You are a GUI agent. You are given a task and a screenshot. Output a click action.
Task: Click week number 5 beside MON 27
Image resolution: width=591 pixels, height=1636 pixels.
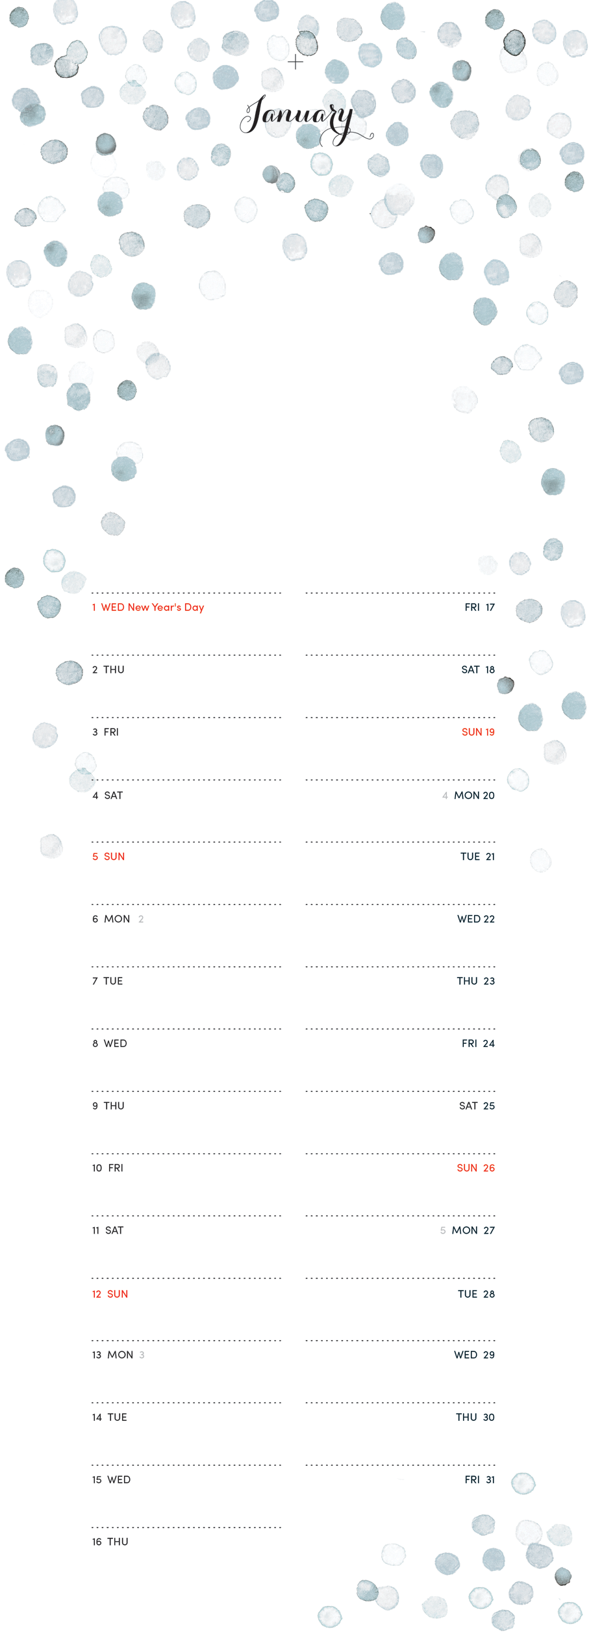coord(443,1230)
